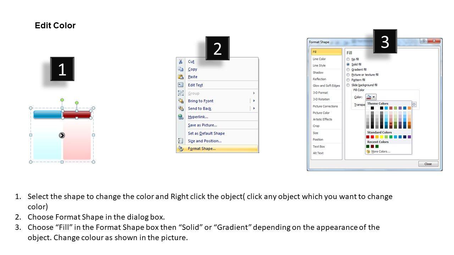This screenshot has height=255, width=454.
Task: Select the dark red rounded shape
Action: pos(77,114)
